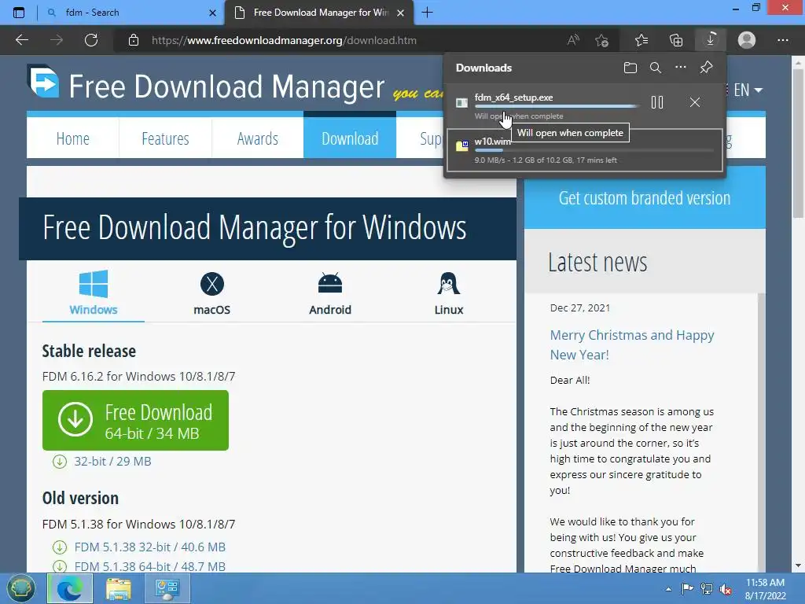
Task: Open Read Aloud icon in address bar
Action: click(573, 40)
